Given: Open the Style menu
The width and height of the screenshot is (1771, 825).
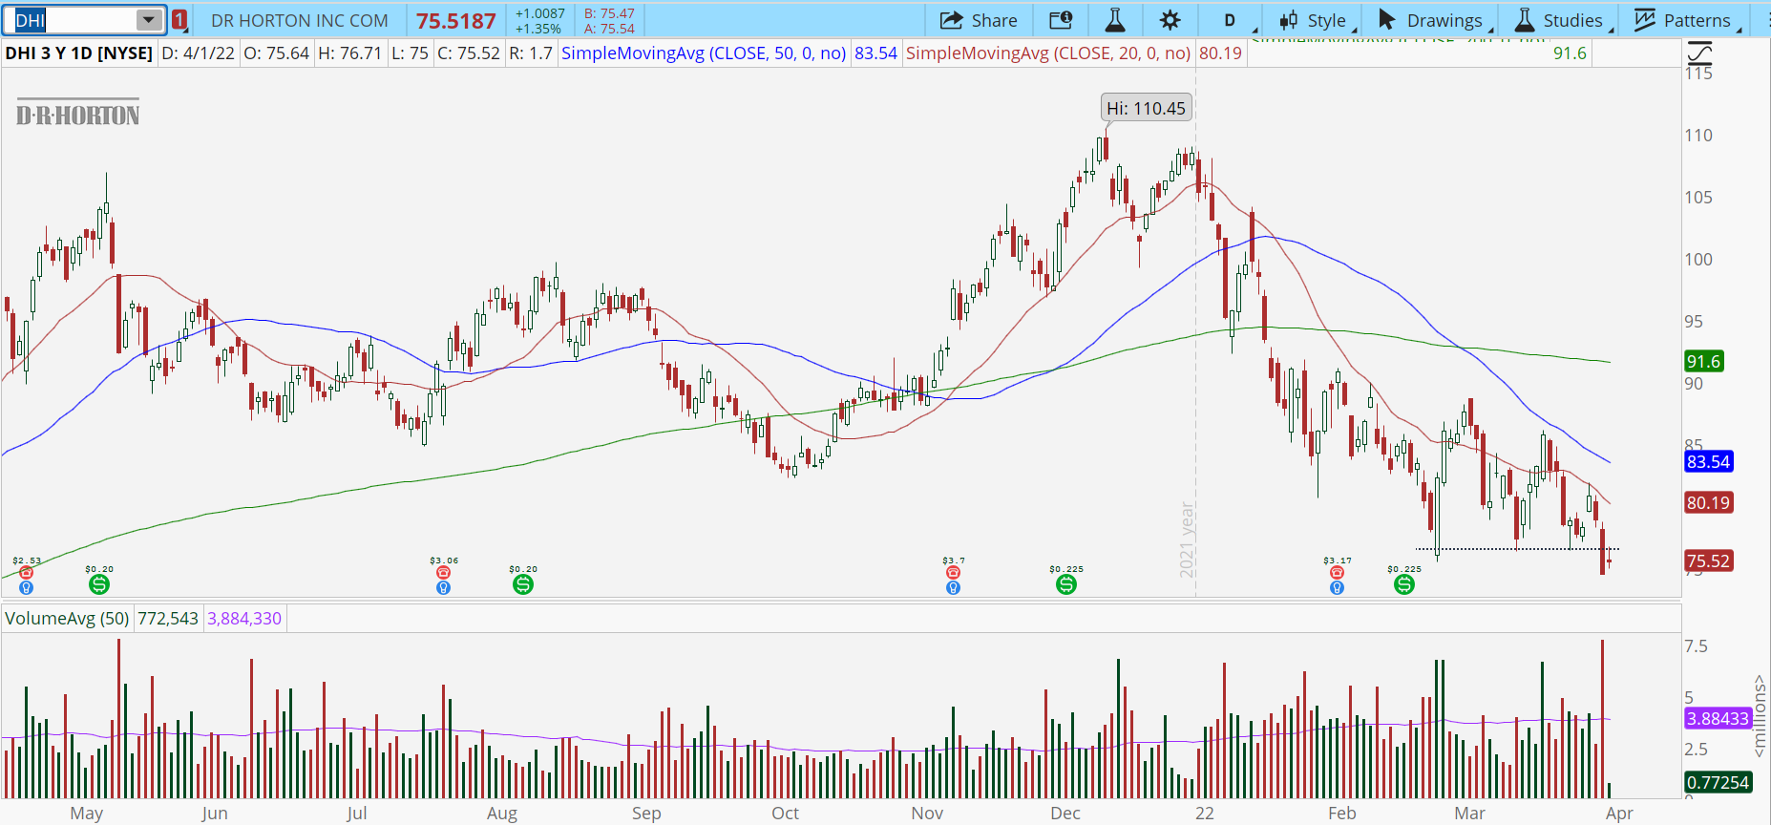Looking at the screenshot, I should click(1318, 20).
